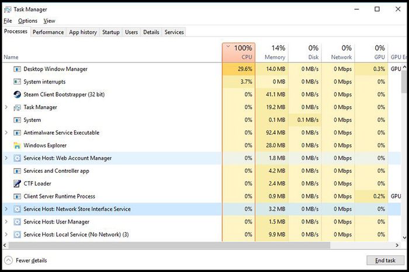Select Services and Controller app name
The height and width of the screenshot is (272, 409).
pos(56,171)
